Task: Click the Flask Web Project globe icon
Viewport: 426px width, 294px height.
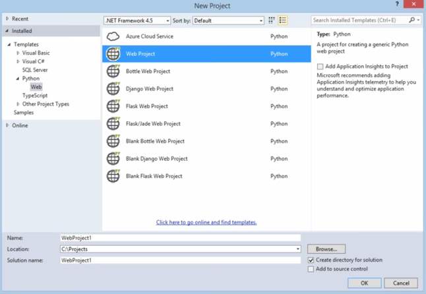Action: pos(113,106)
